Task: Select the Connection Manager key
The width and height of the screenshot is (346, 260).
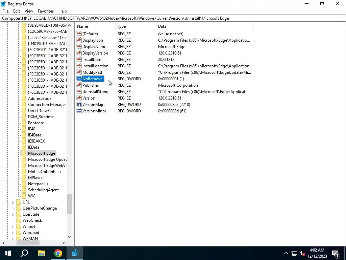Action: coord(47,105)
